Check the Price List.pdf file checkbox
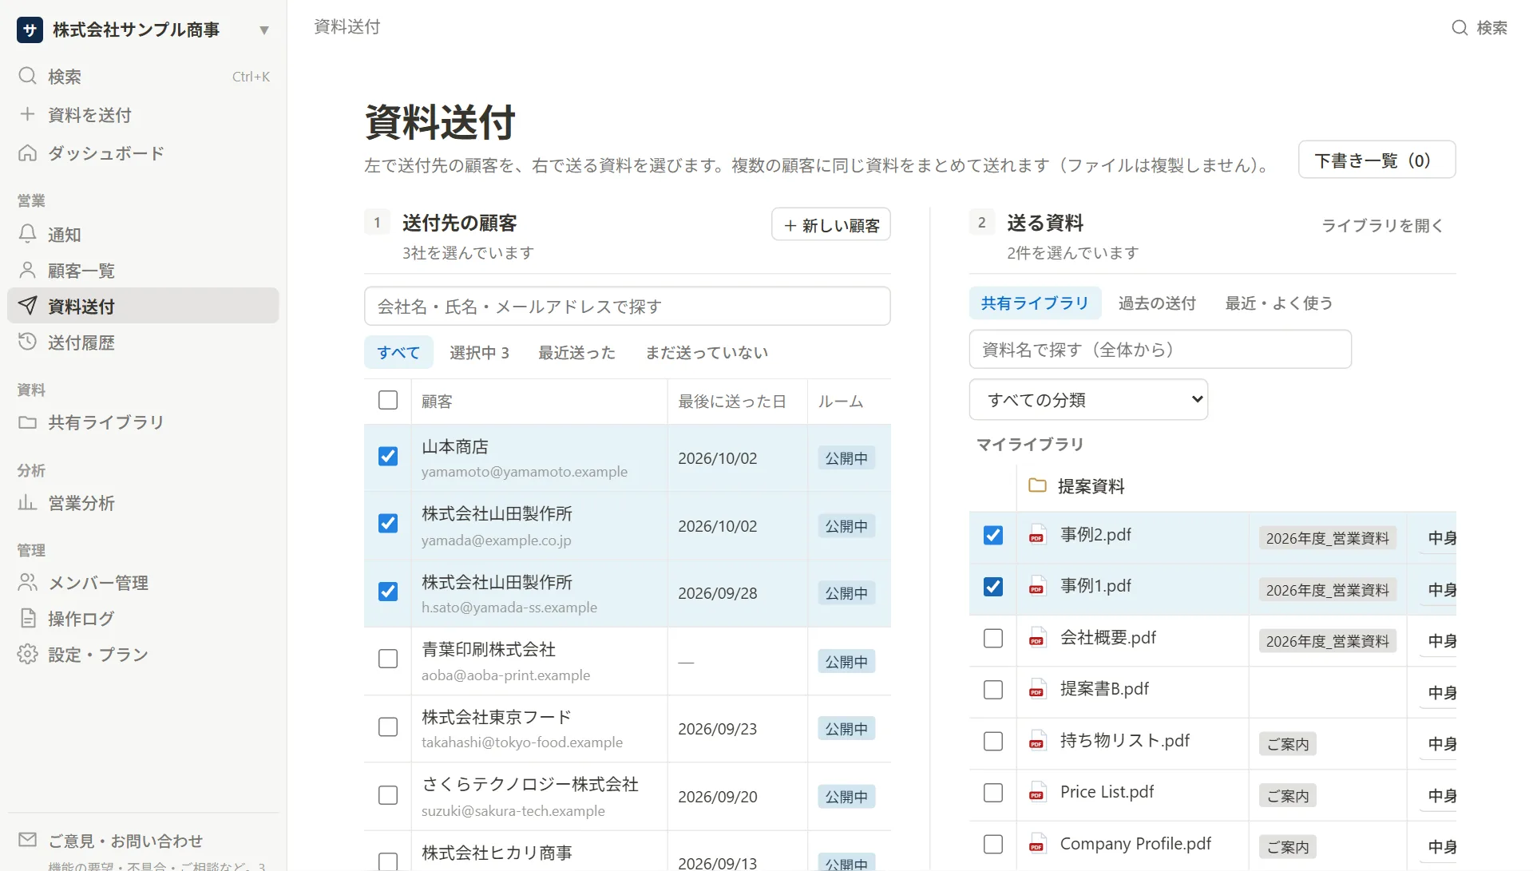1533x871 pixels. point(993,793)
